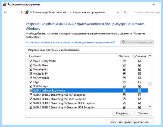Go up one level with up arrow
163x127 pixels.
(x=22, y=12)
